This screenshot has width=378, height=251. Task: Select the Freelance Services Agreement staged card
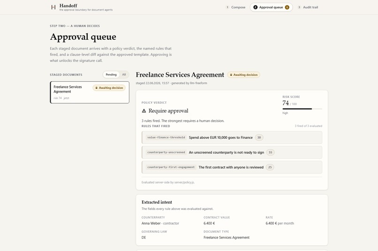pyautogui.click(x=90, y=92)
